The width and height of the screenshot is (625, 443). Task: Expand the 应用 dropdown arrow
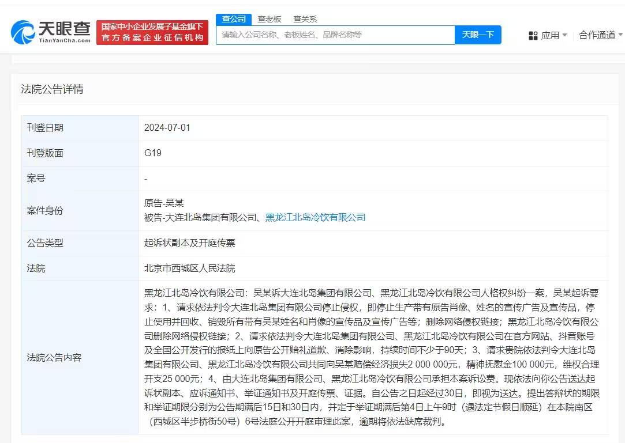pyautogui.click(x=564, y=35)
